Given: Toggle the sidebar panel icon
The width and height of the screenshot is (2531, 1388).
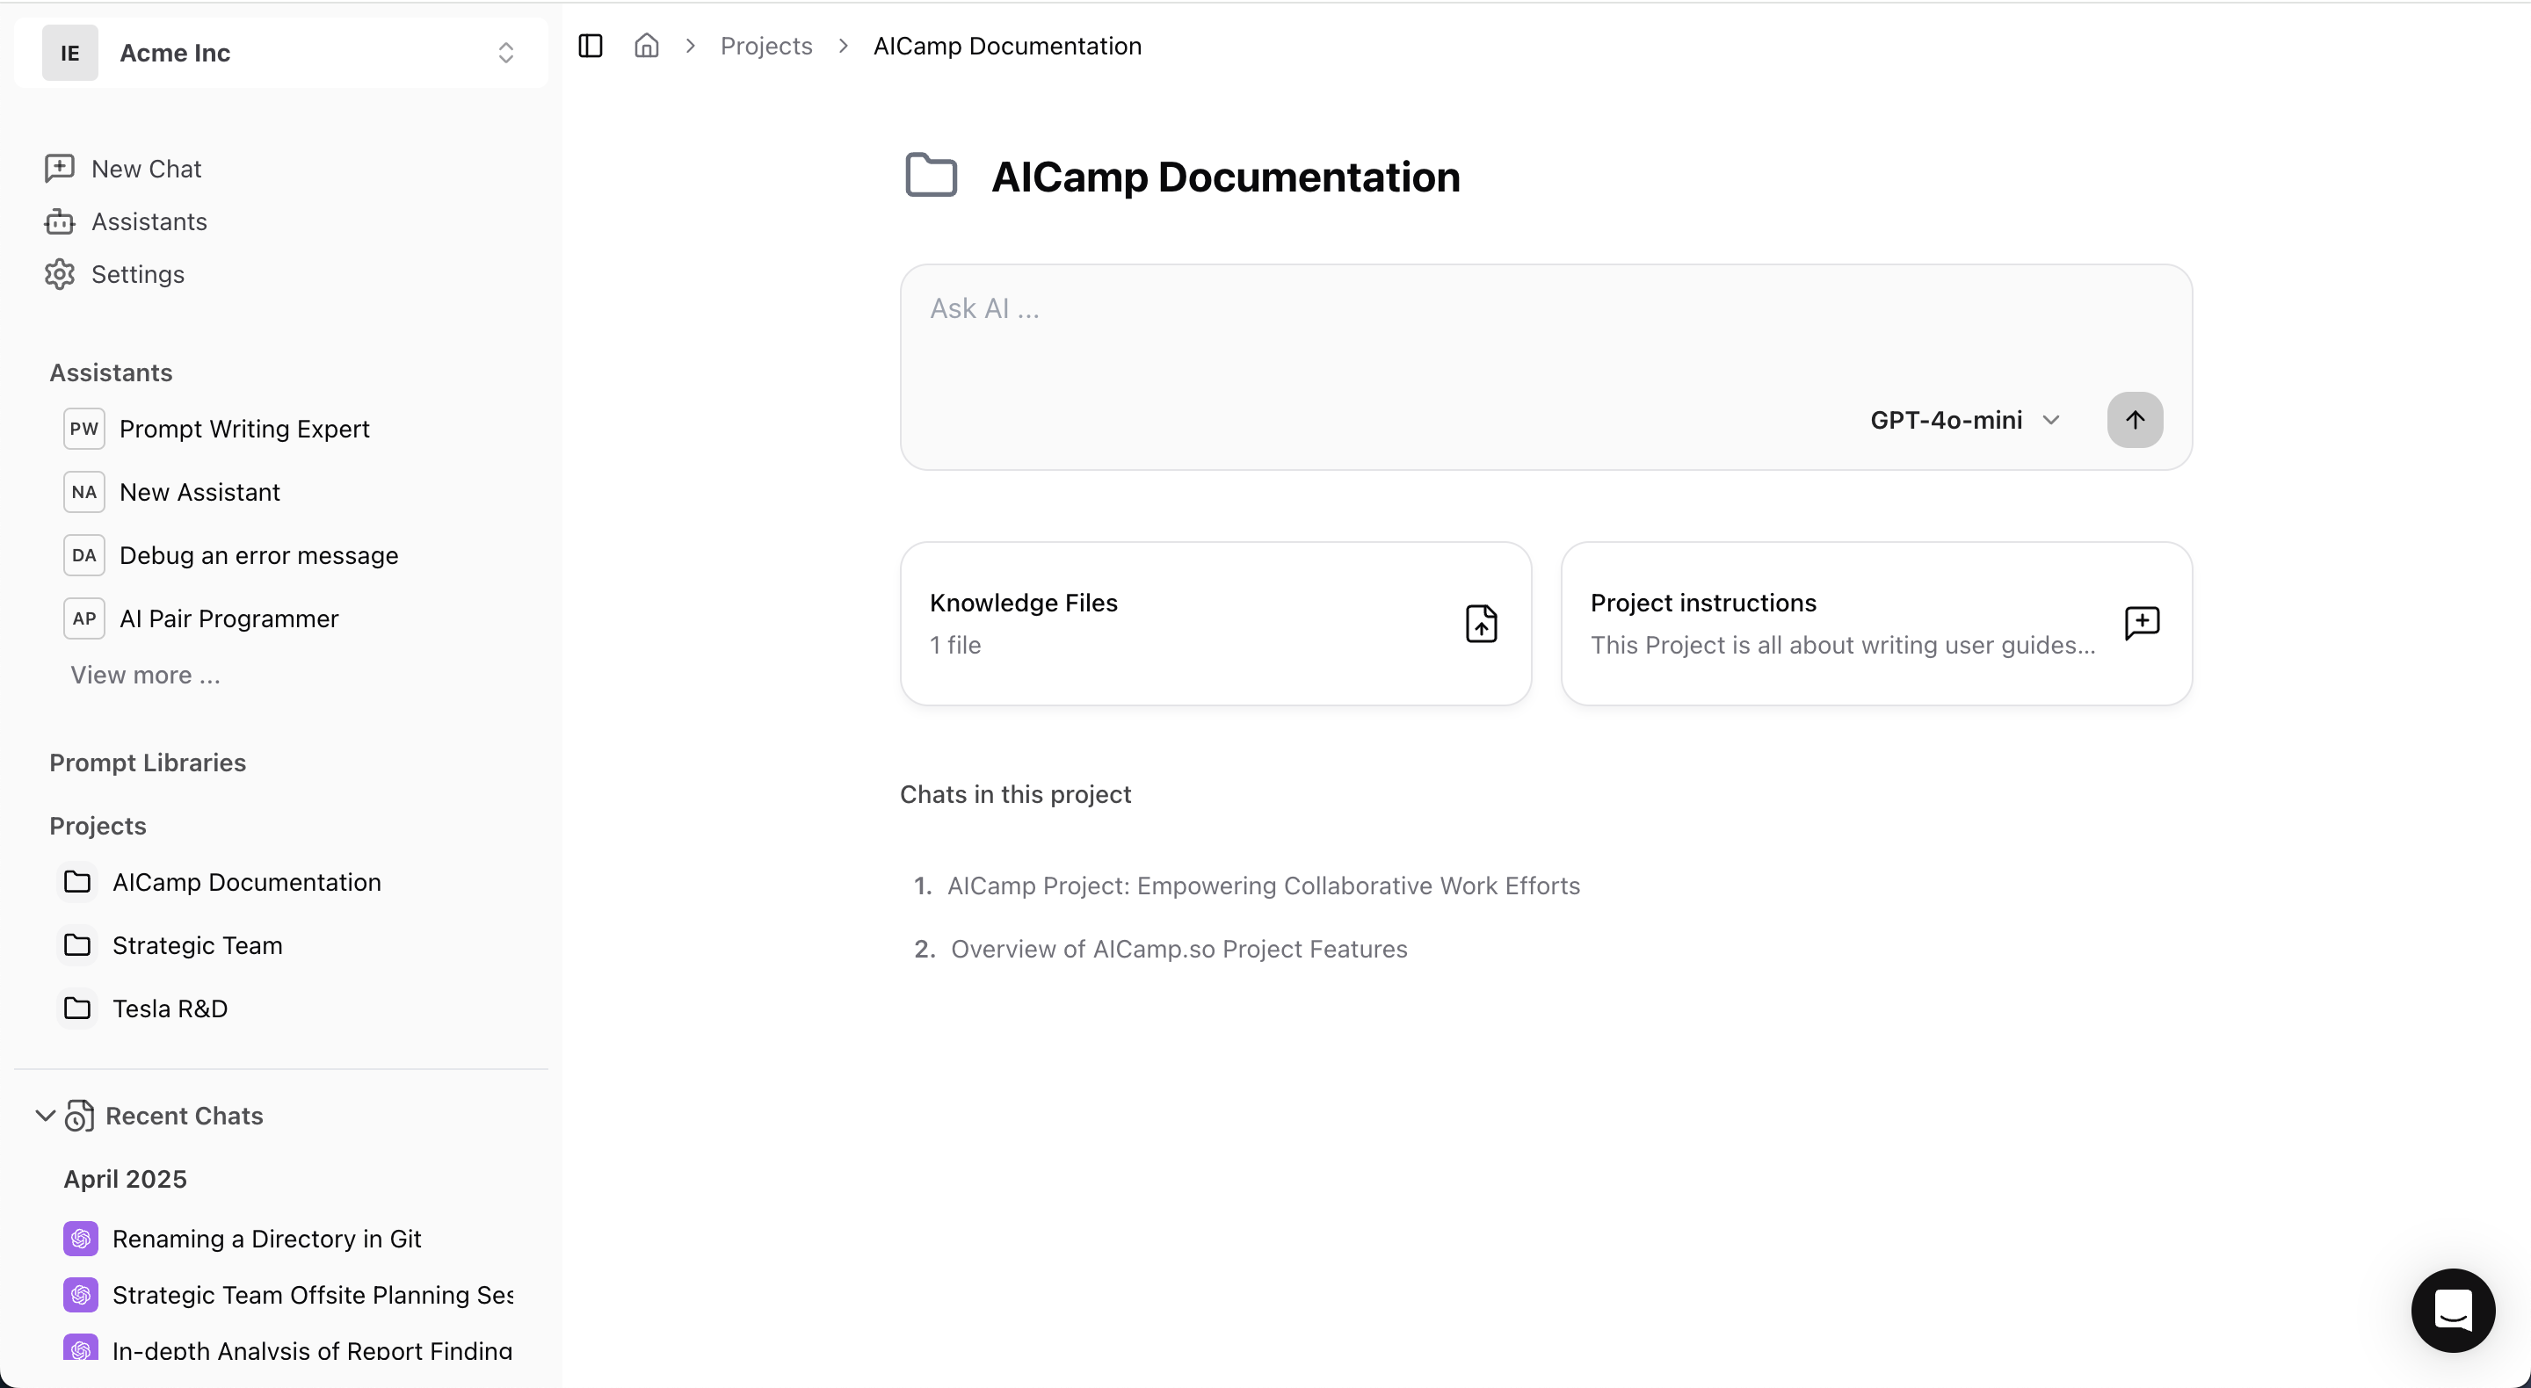Looking at the screenshot, I should pyautogui.click(x=591, y=45).
